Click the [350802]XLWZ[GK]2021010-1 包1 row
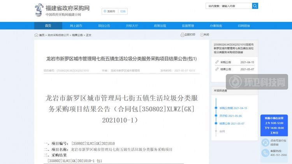Viewport: 292px width, 164px height. (75, 161)
